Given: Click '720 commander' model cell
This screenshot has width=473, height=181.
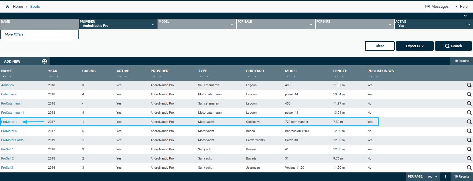Looking at the screenshot, I should pyautogui.click(x=296, y=122).
